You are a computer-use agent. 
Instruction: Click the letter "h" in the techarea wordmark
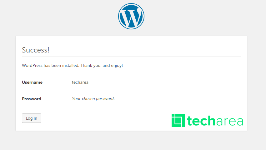pyautogui.click(x=211, y=121)
